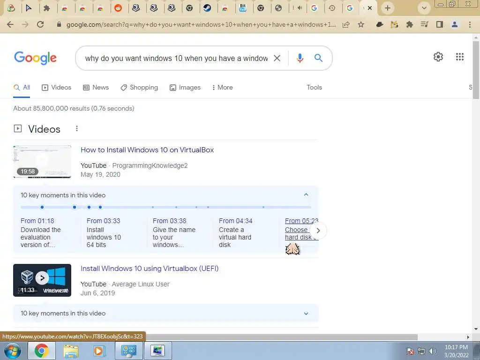Reload the current page

coord(40,24)
